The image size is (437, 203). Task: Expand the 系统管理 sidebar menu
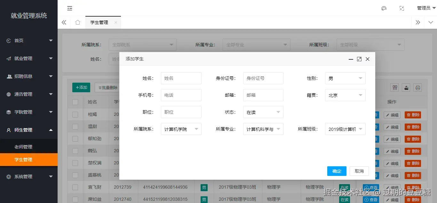29,177
